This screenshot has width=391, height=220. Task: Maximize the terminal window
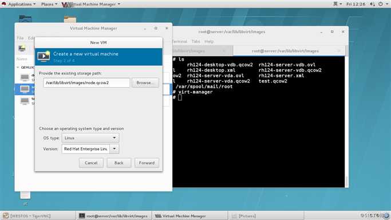coord(332,32)
